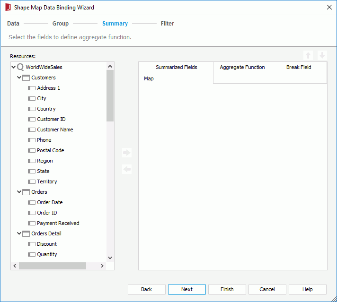Click the Break Field cell for Map
337x302 pixels.
[299, 78]
